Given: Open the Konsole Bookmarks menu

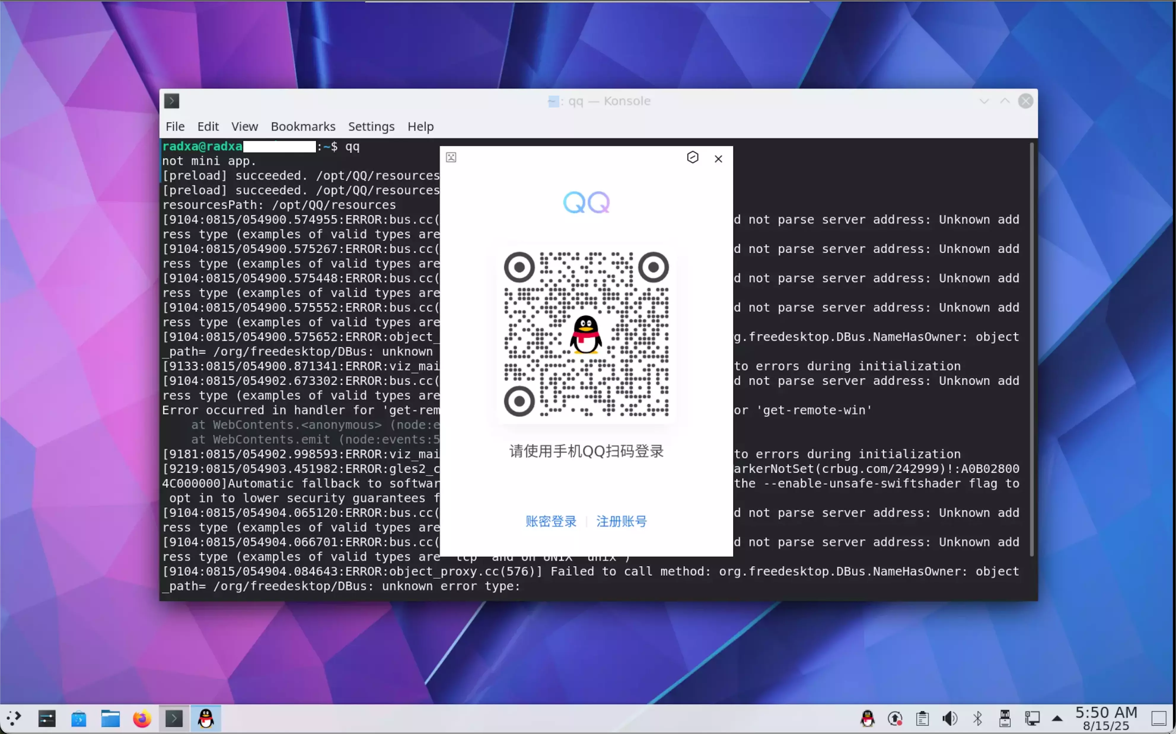Looking at the screenshot, I should pos(303,127).
